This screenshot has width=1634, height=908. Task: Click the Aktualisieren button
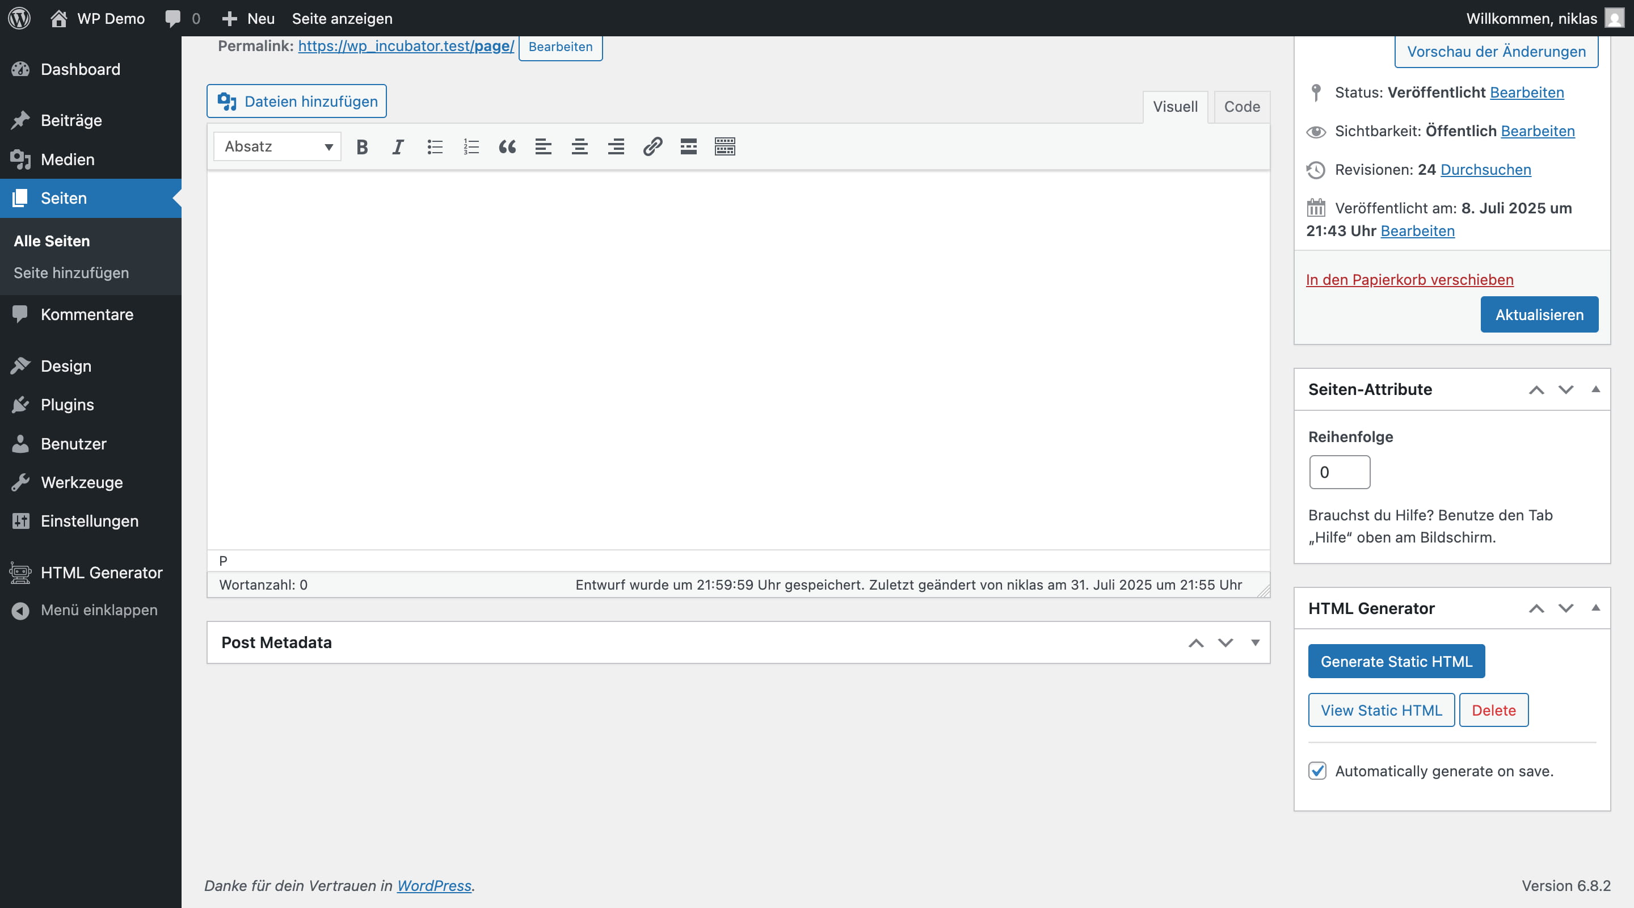coord(1539,315)
